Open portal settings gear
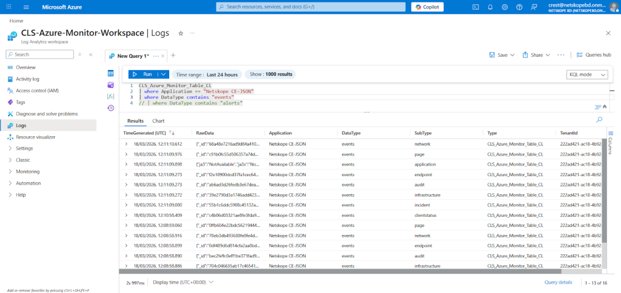Image resolution: width=621 pixels, height=293 pixels. click(505, 7)
